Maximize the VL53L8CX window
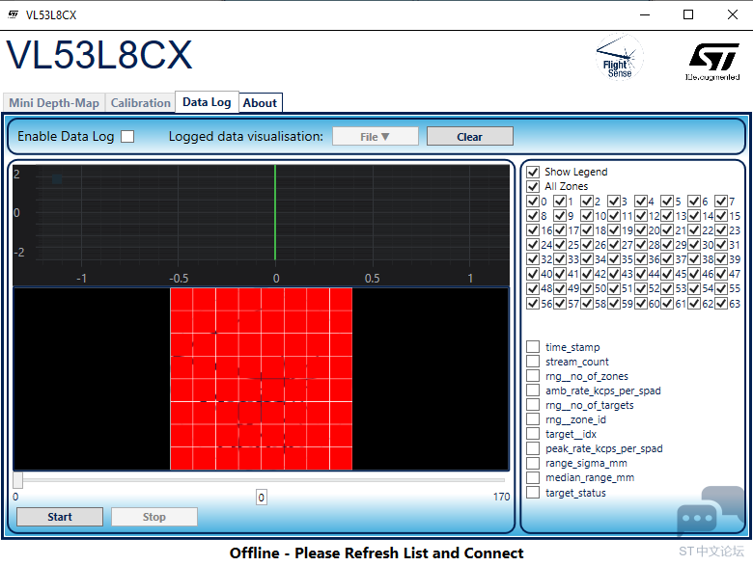Screen dimensions: 753x566 (688, 14)
